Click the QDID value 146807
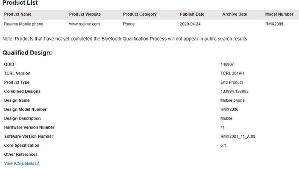The width and height of the screenshot is (299, 169). [227, 64]
